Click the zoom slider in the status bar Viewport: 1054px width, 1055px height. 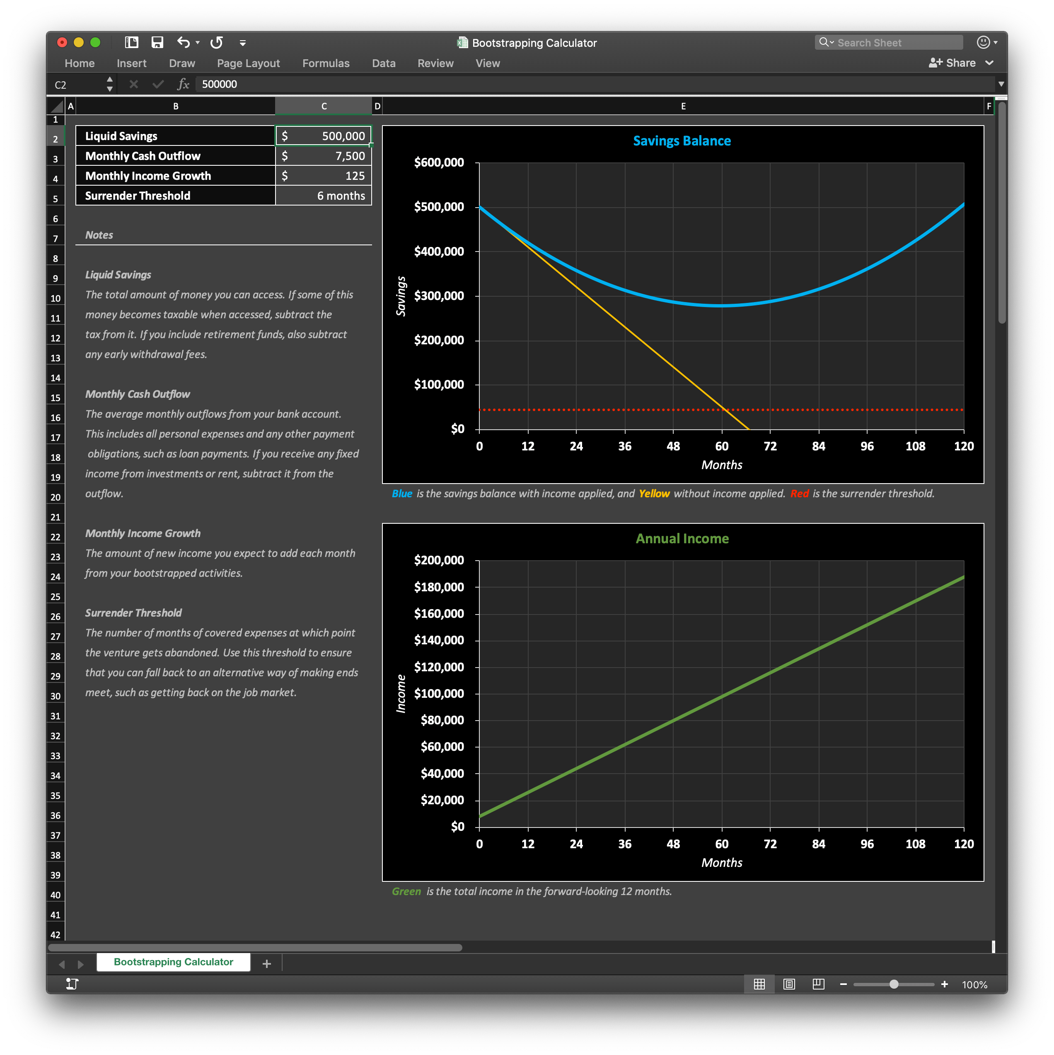[x=894, y=984]
